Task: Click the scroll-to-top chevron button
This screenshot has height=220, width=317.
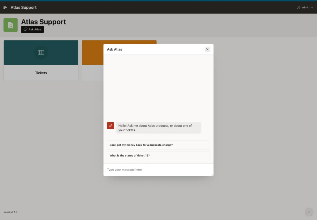Action: 309,212
